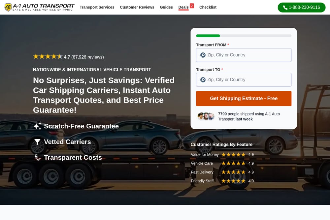Open the Transport Services menu

tap(97, 7)
